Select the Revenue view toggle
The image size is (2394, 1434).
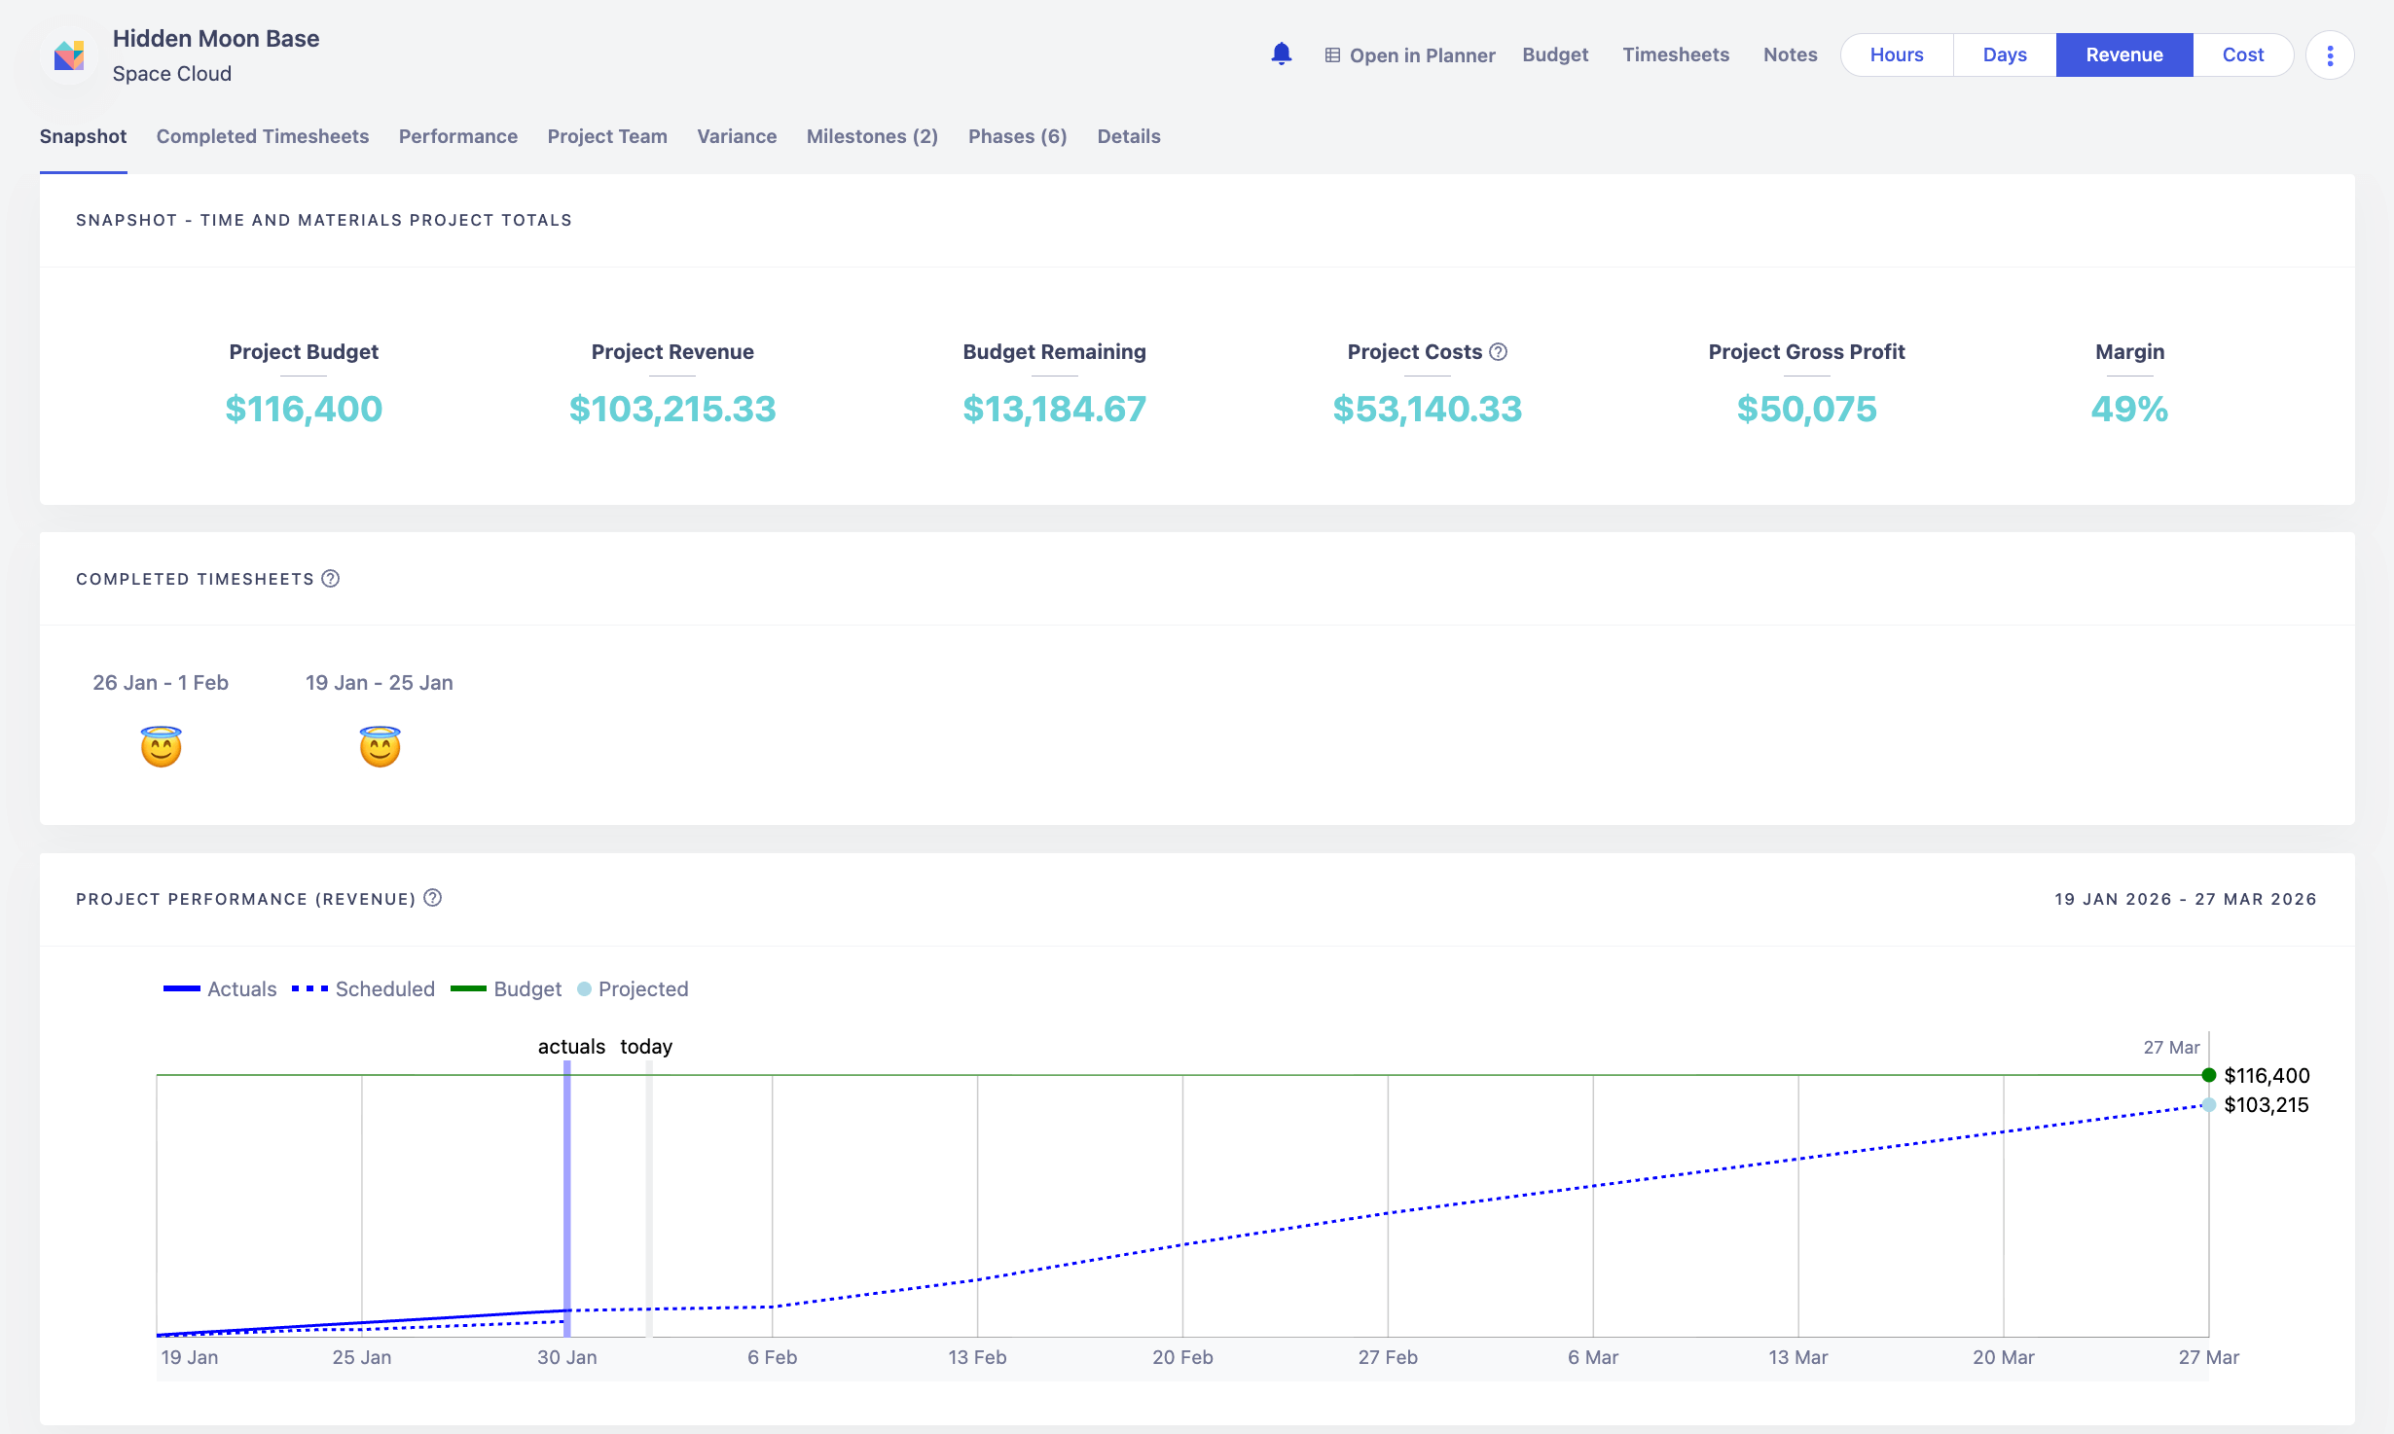click(2123, 55)
